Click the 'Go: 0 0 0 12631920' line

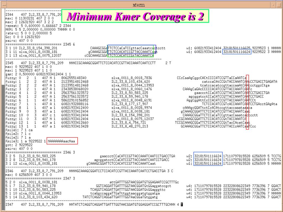pos(23,37)
